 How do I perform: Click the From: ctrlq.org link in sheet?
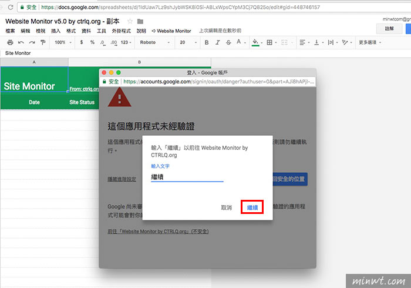click(x=84, y=89)
